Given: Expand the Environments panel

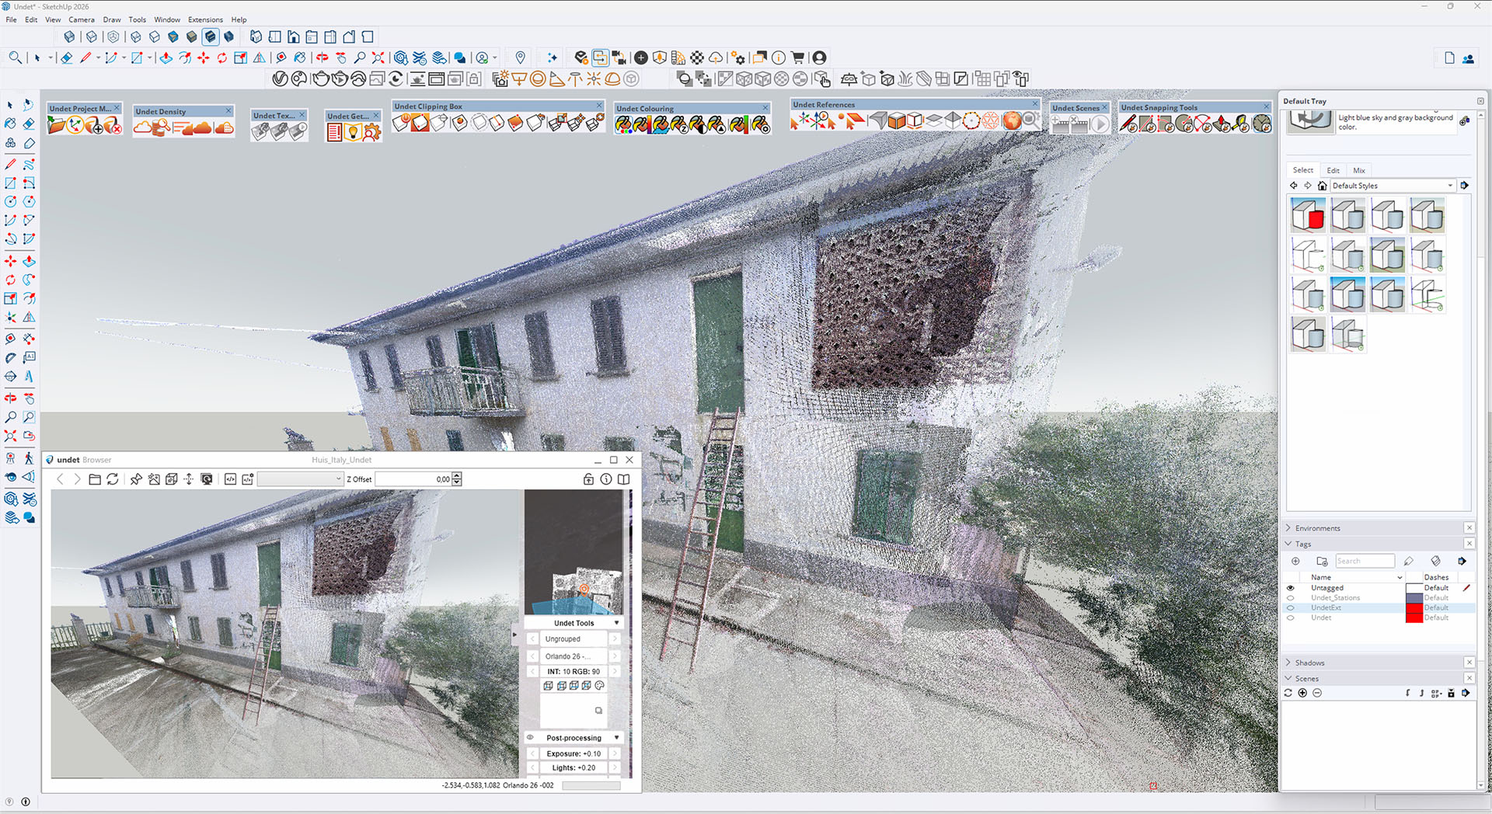Looking at the screenshot, I should coord(1288,528).
